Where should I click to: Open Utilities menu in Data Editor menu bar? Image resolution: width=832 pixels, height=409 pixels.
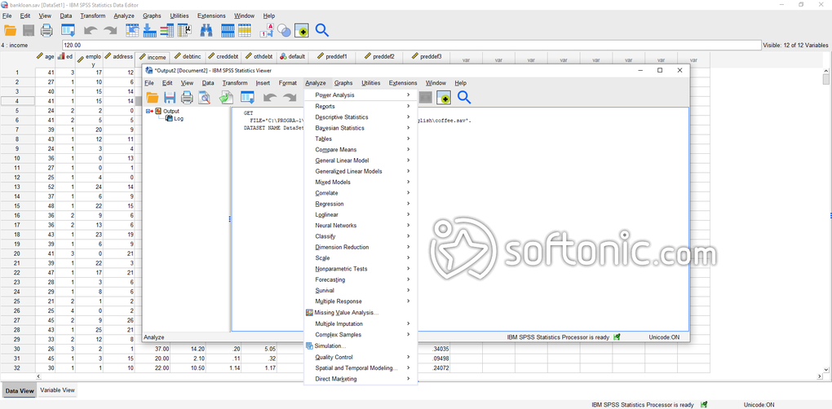179,16
